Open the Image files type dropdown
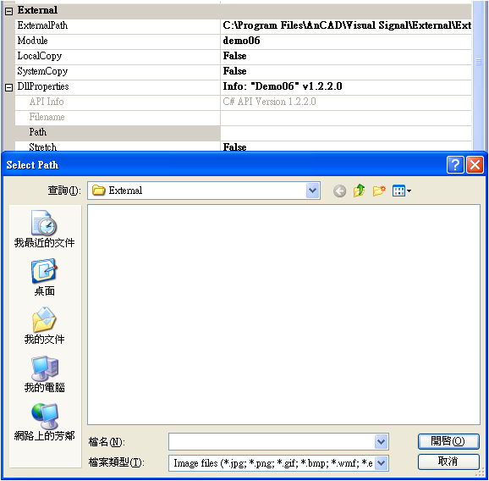Screen dimensions: 489x481 [381, 463]
